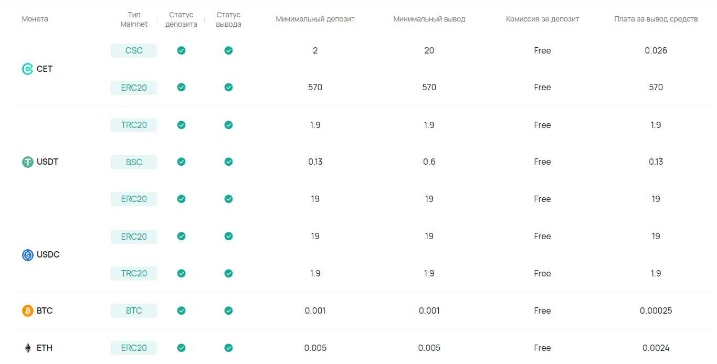The image size is (717, 364).
Task: Click the Монета column header
Action: pyautogui.click(x=35, y=19)
